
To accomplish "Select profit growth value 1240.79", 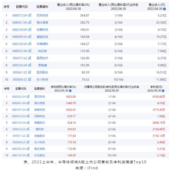I will pyautogui.click(x=71, y=103).
